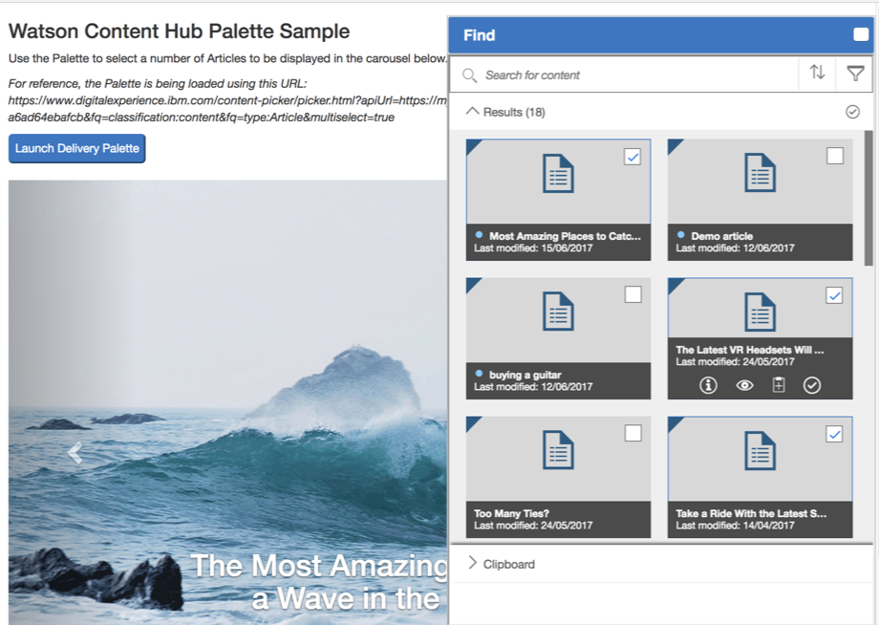This screenshot has height=625, width=879.
Task: Click the Find panel header title
Action: pyautogui.click(x=480, y=35)
